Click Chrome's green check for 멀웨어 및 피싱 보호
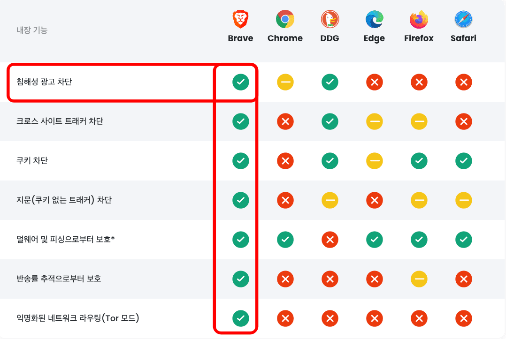This screenshot has width=506, height=339. click(285, 240)
